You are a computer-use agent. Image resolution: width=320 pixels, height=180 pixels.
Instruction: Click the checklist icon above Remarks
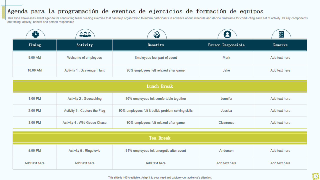[x=281, y=34]
